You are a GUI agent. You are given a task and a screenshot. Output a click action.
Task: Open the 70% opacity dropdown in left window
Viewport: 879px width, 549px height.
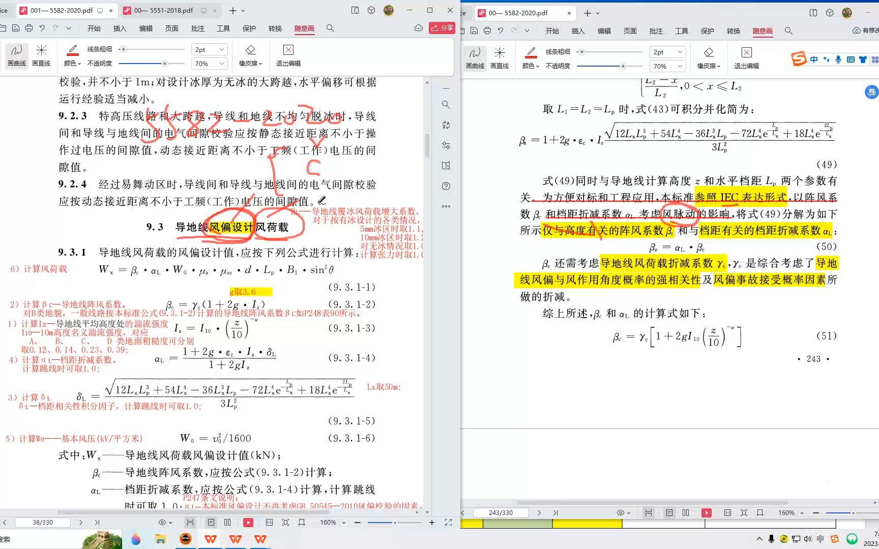[209, 64]
